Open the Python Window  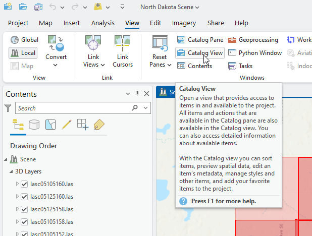255,53
